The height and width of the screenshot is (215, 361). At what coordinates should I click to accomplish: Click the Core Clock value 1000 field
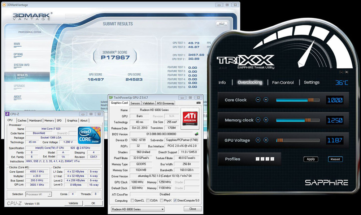(x=335, y=100)
